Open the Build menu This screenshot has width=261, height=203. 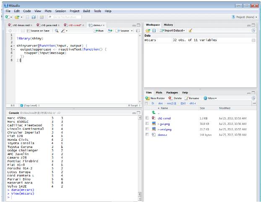coord(86,11)
